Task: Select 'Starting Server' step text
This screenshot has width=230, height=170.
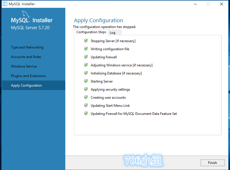Action: [x=102, y=81]
